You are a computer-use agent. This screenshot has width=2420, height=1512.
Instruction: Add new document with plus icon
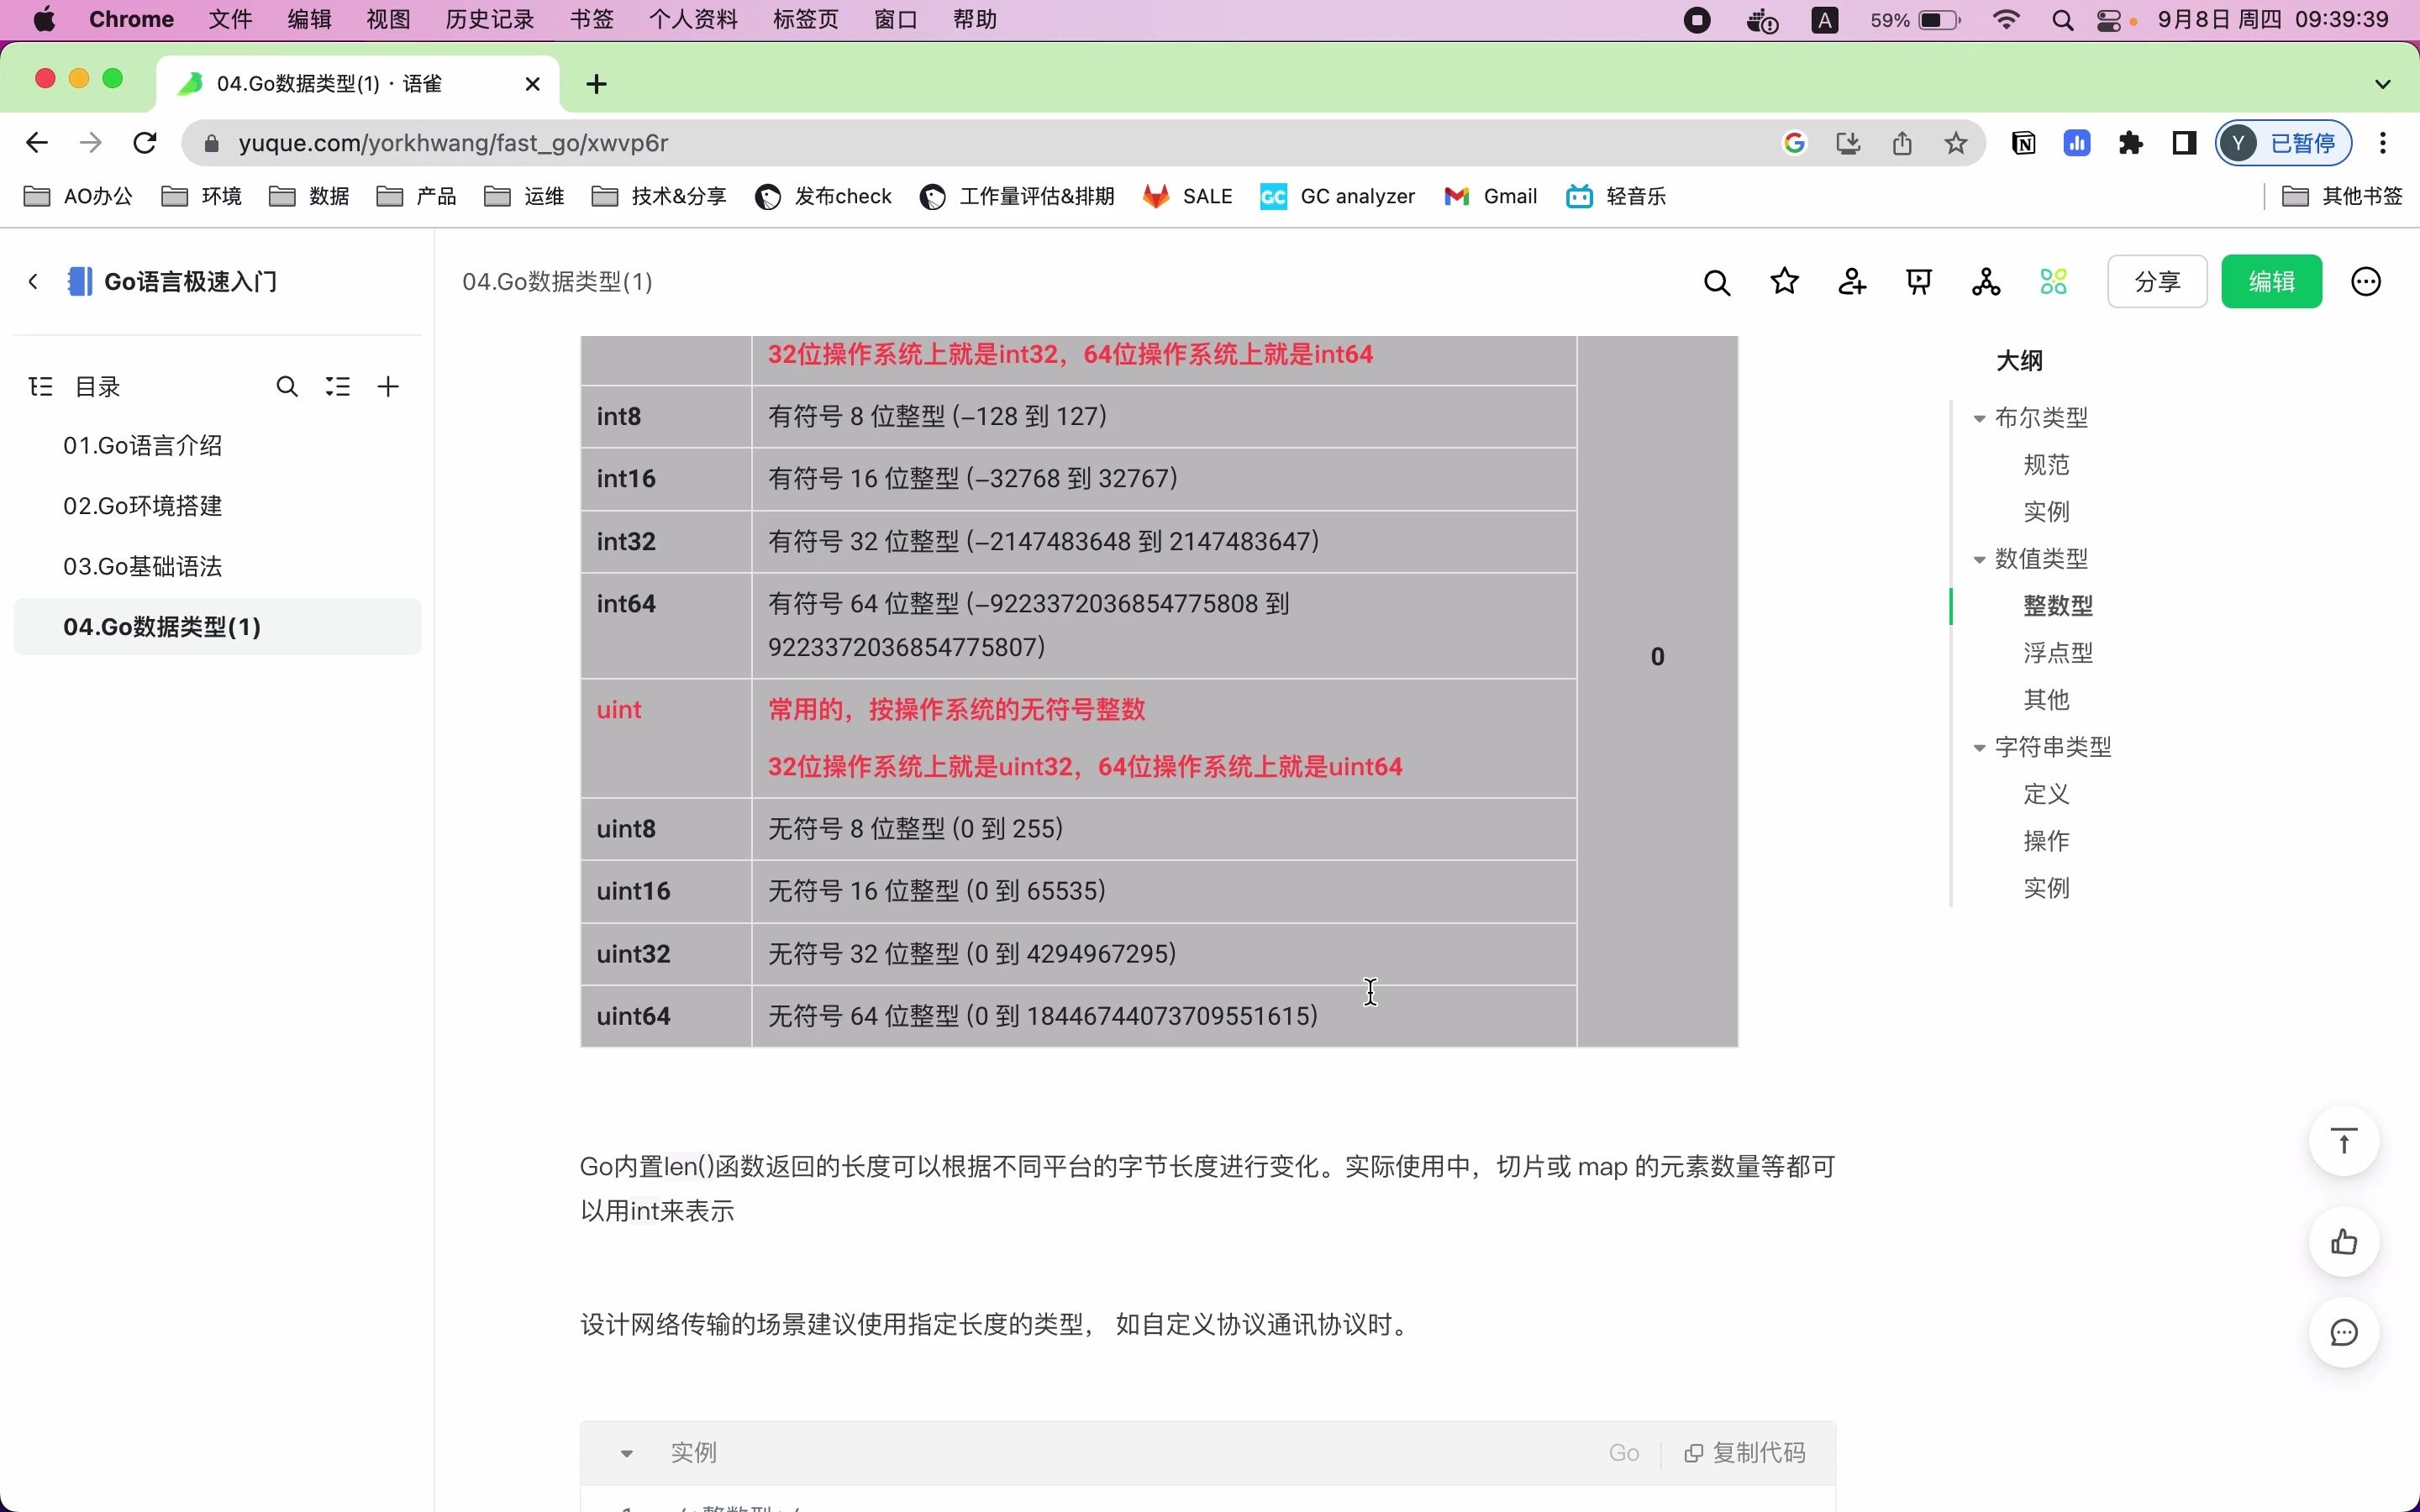click(388, 387)
